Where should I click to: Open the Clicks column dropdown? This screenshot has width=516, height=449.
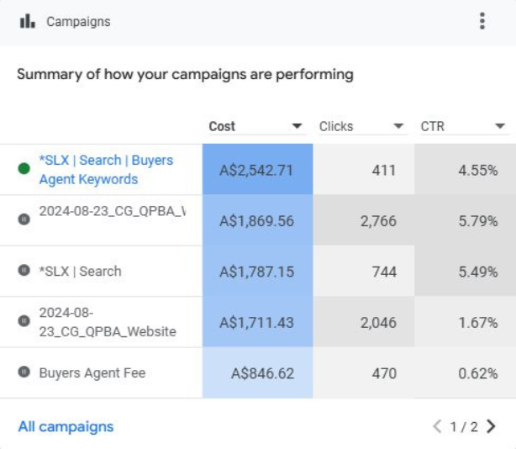coord(399,127)
